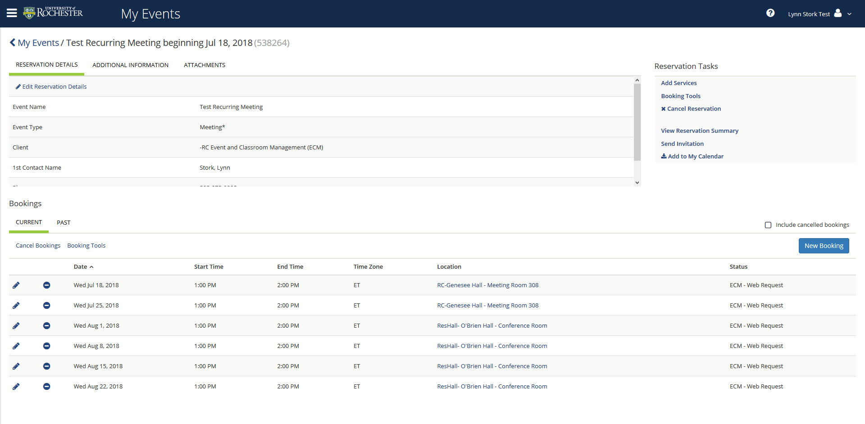This screenshot has height=424, width=865.
Task: Cancel the Wed Aug 15, 2018 booking
Action: click(x=47, y=366)
